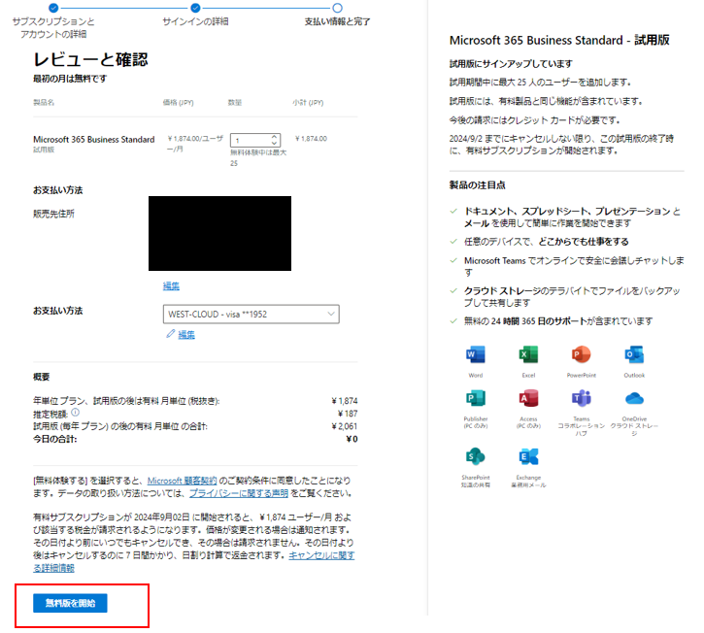Screen dimensions: 704x633
Task: Click the レビューと確認 heading
Action: click(90, 59)
